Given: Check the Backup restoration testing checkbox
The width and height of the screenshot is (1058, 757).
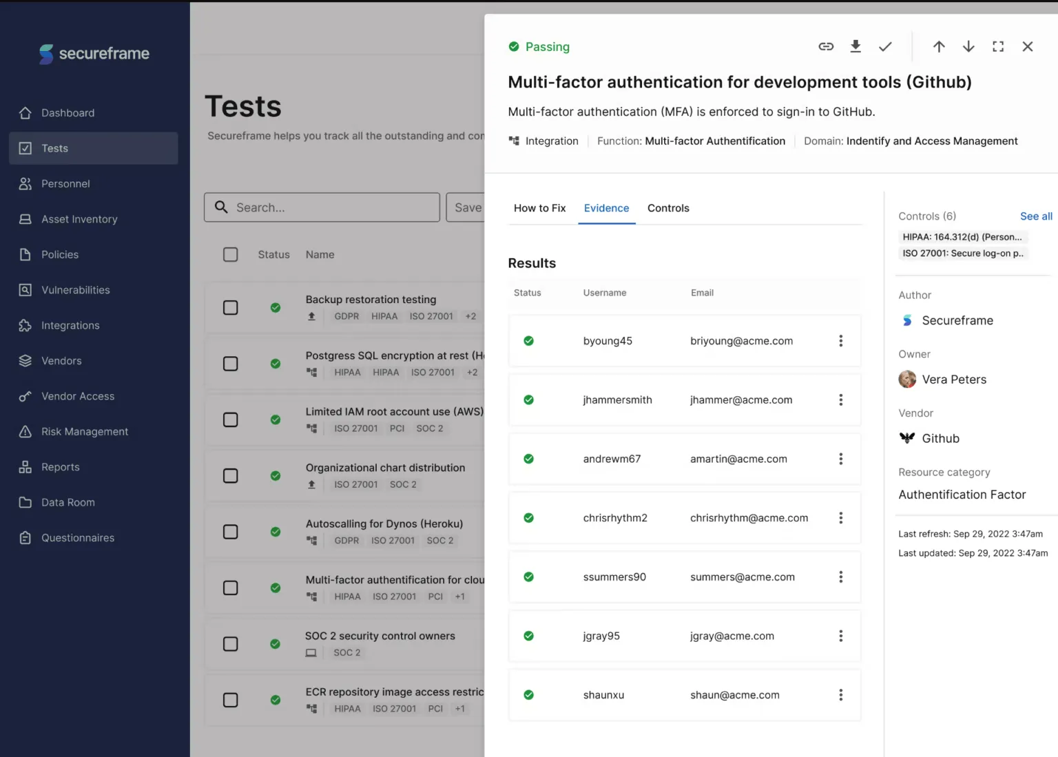Looking at the screenshot, I should (x=230, y=308).
